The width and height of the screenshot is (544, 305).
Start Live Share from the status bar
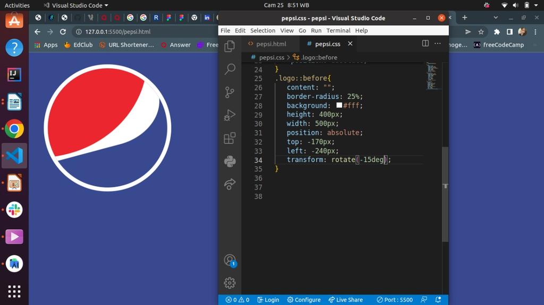tap(345, 300)
